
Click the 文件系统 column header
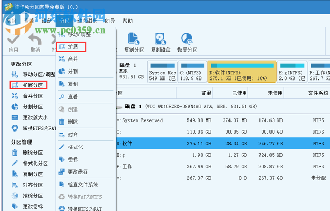pyautogui.click(x=307, y=93)
